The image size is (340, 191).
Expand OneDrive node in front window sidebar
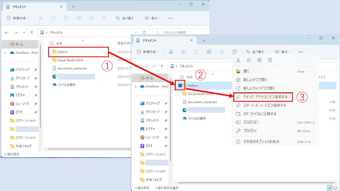136,86
